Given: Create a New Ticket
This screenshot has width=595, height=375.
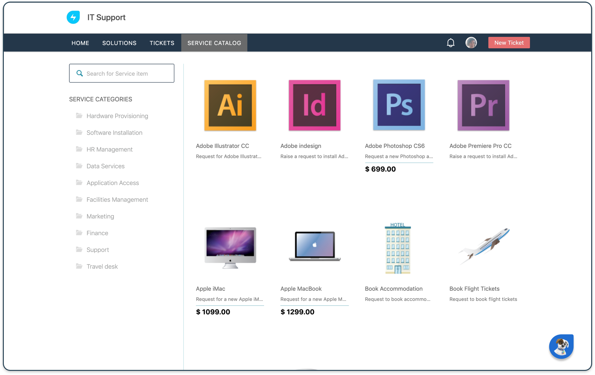Looking at the screenshot, I should click(x=509, y=43).
